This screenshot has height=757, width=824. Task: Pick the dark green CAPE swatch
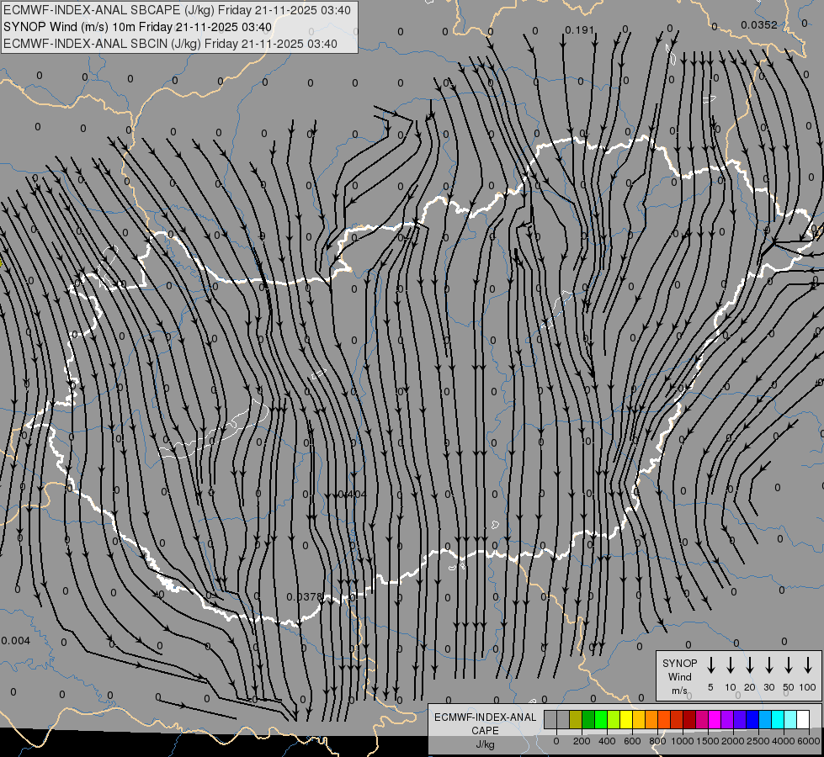point(588,719)
